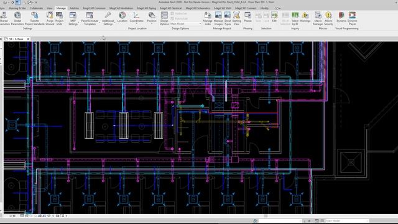Image resolution: width=398 pixels, height=224 pixels.
Task: Click Add to Set button
Action: click(x=179, y=14)
